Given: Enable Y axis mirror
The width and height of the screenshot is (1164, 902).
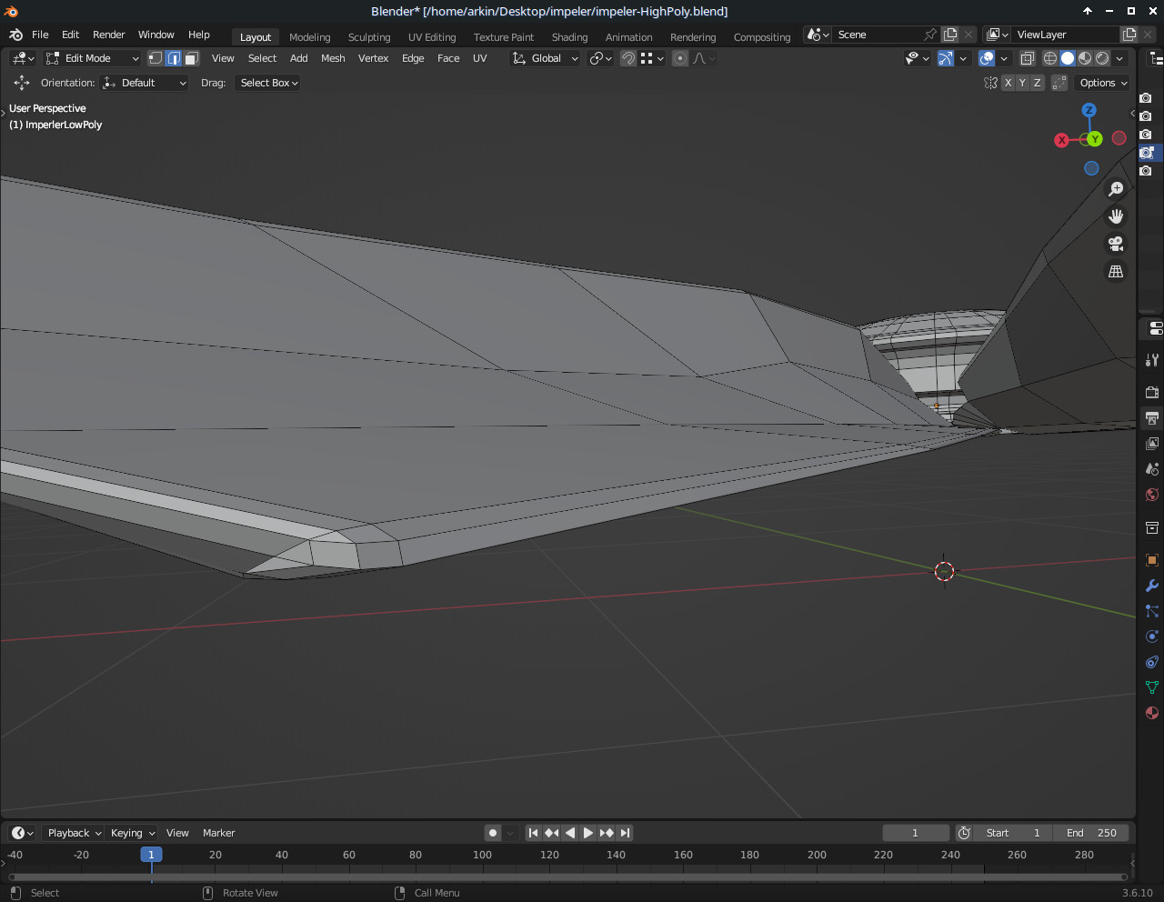Looking at the screenshot, I should pyautogui.click(x=1022, y=83).
